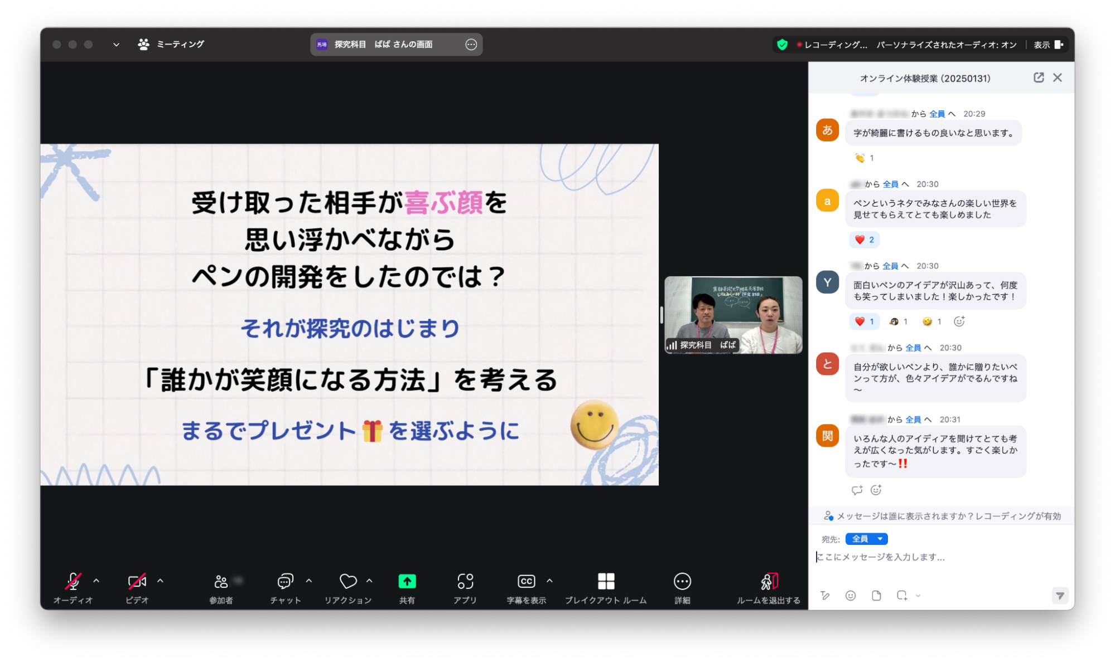Add reaction to the いろんな人のアイディア message

[x=876, y=490]
